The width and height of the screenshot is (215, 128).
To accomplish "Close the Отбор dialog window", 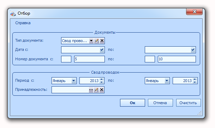I will 194,12.
